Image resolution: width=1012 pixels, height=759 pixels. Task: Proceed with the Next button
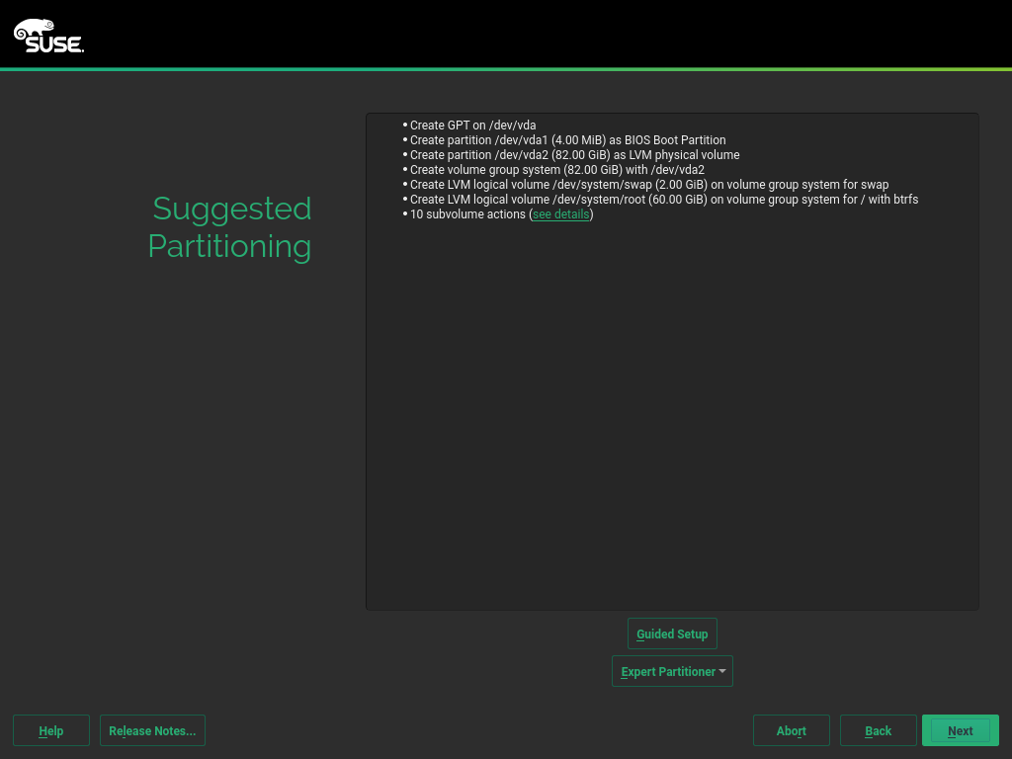click(x=960, y=730)
